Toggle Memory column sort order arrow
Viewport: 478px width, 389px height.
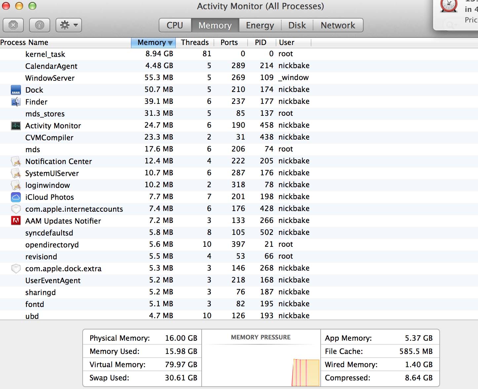(170, 43)
